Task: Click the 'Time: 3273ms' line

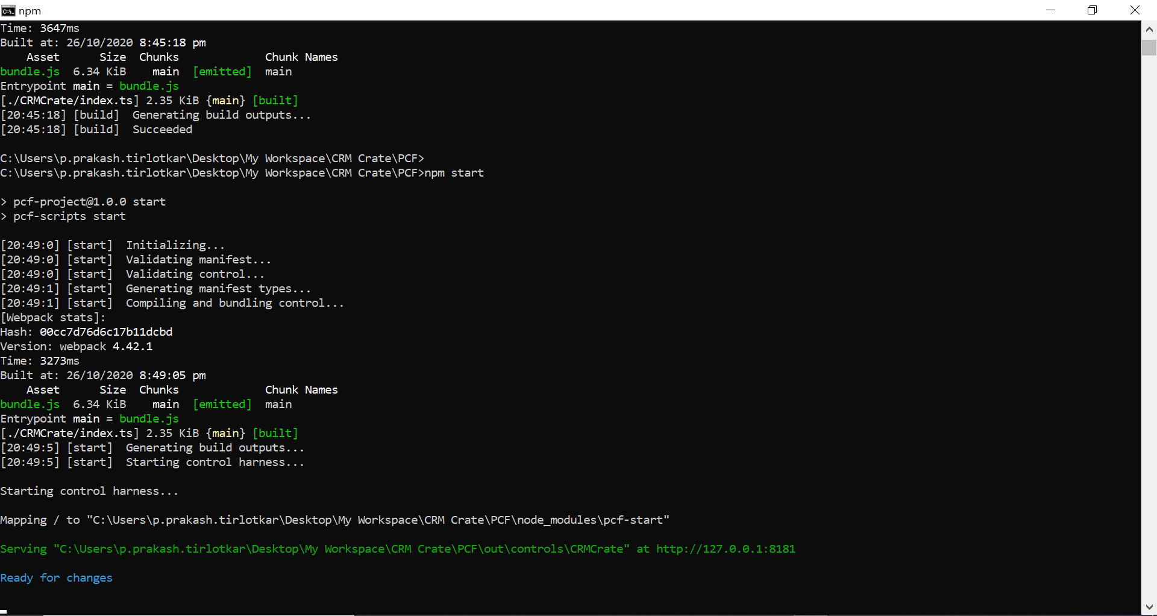Action: coord(40,361)
